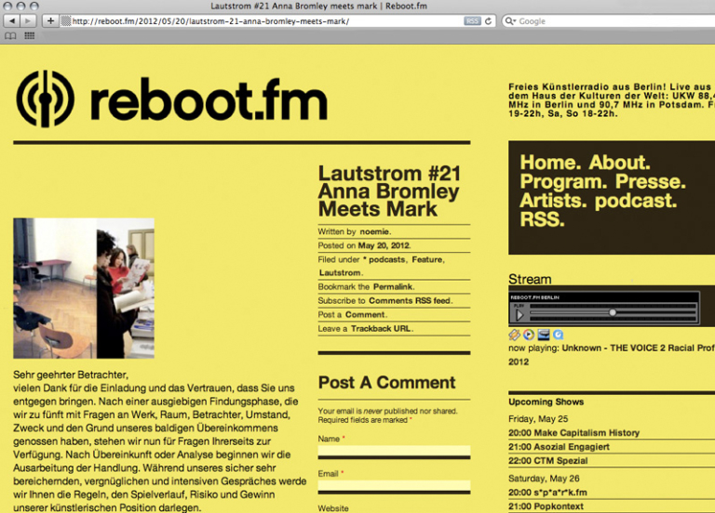
Task: Open the Home menu link
Action: pyautogui.click(x=550, y=163)
